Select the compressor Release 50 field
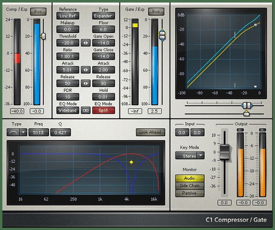The width and height of the screenshot is (275, 230). pos(68,83)
